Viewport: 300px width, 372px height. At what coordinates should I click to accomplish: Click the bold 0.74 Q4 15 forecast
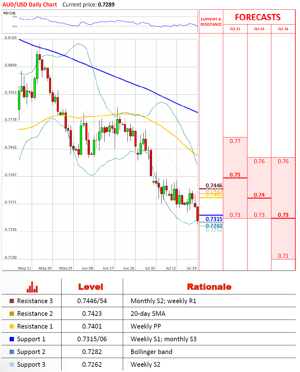[259, 195]
